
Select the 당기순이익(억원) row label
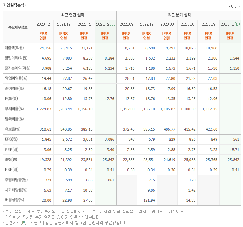coord(18,68)
